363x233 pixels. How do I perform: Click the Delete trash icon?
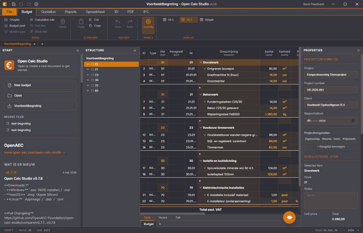pyautogui.click(x=63, y=23)
